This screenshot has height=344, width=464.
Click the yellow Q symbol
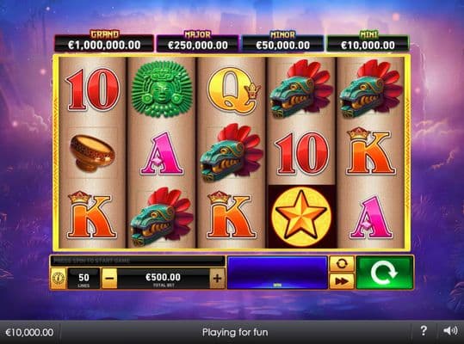click(234, 89)
